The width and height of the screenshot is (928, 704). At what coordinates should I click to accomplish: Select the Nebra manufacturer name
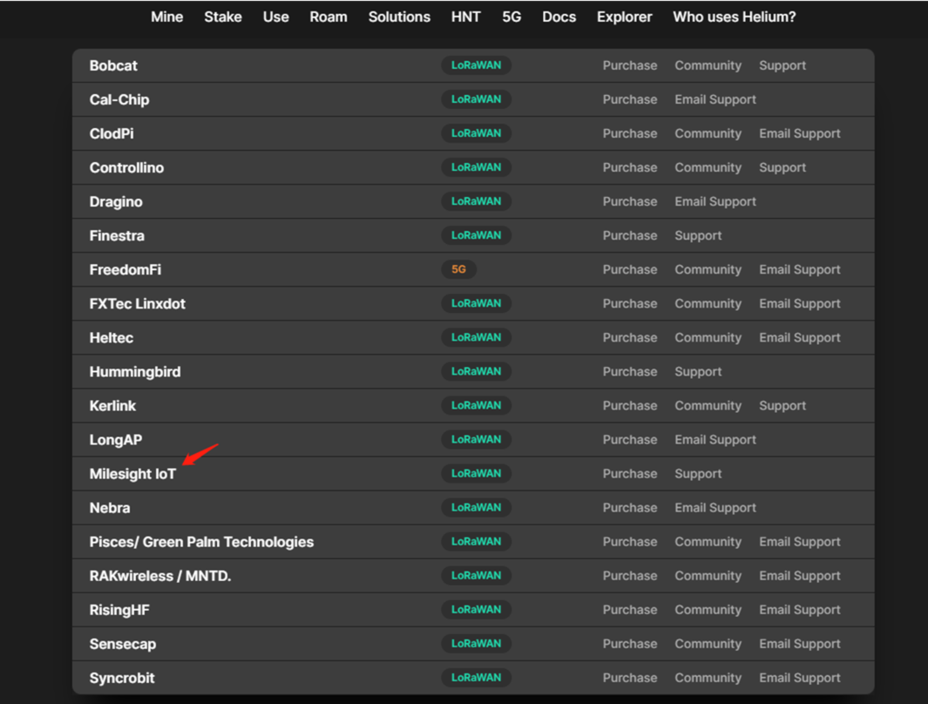[x=110, y=508]
